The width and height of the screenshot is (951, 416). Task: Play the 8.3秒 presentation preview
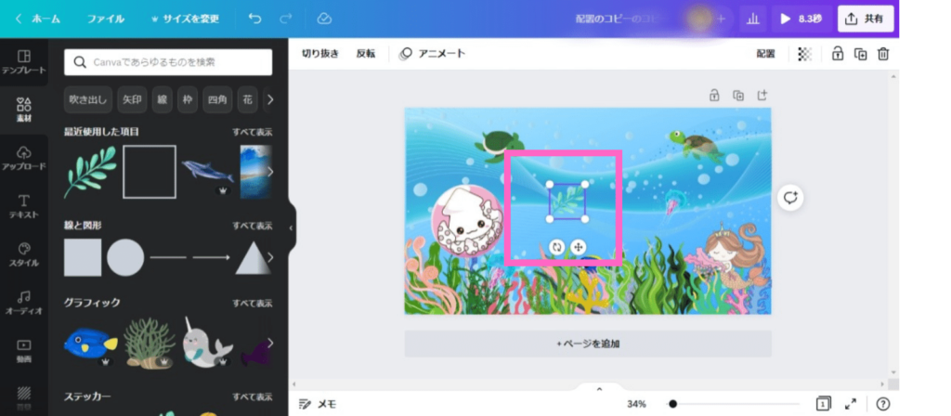[801, 19]
